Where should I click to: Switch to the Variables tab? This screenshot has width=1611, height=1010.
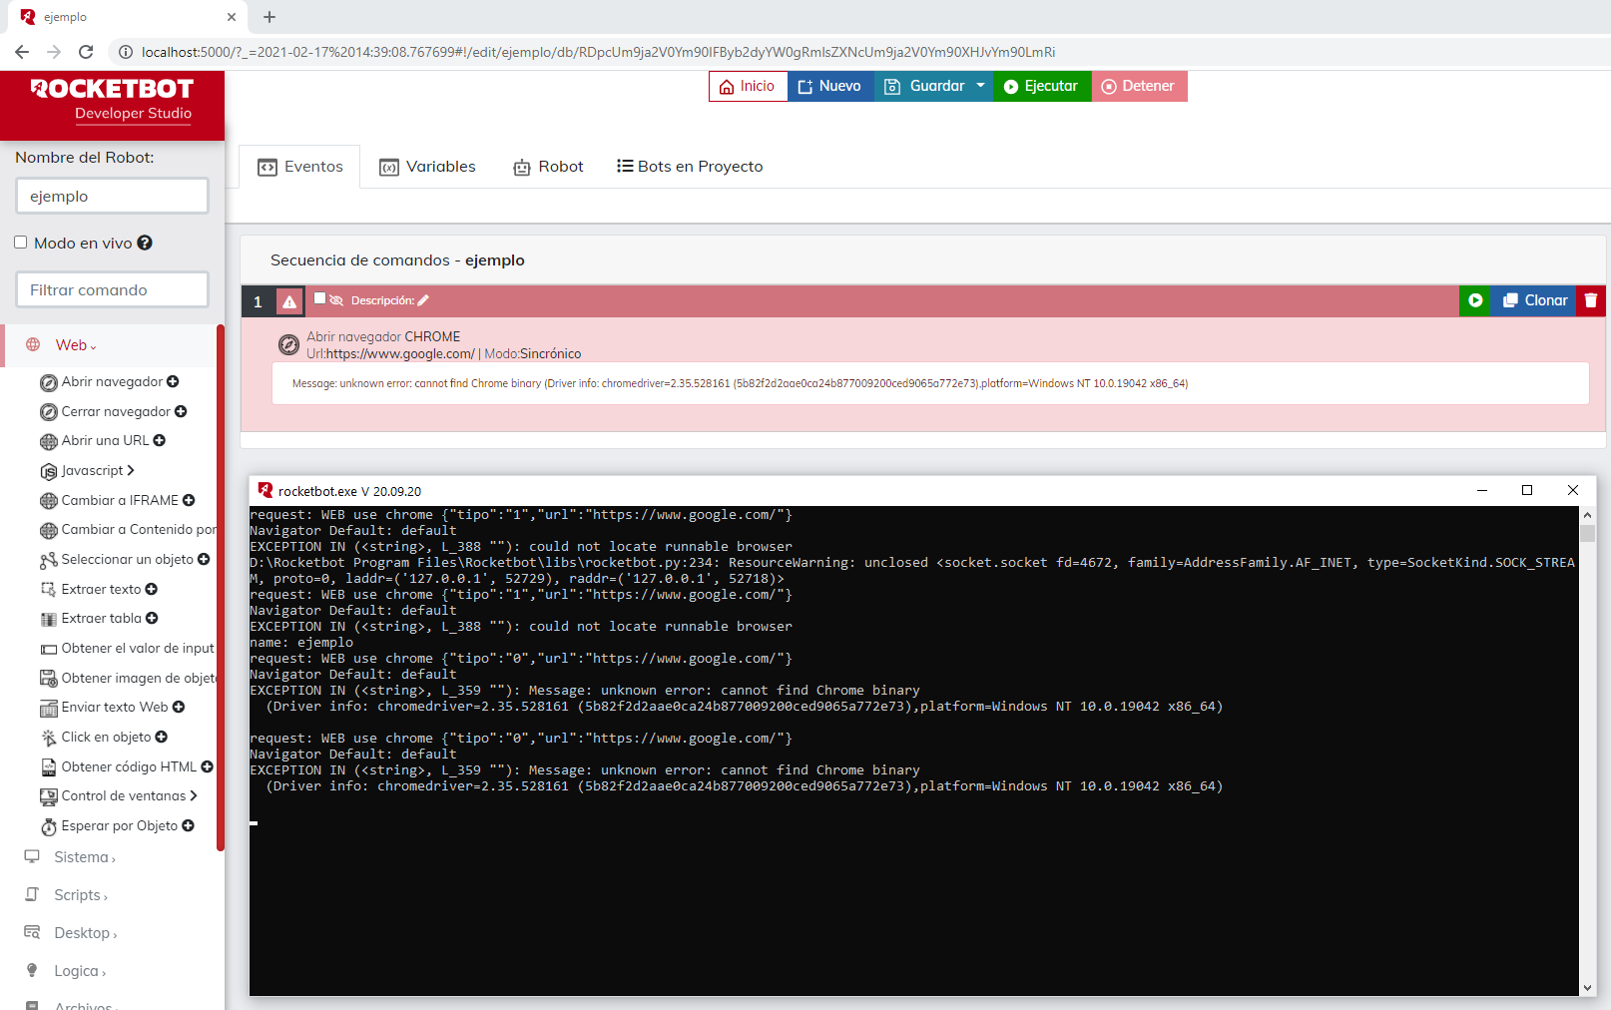pos(428,167)
